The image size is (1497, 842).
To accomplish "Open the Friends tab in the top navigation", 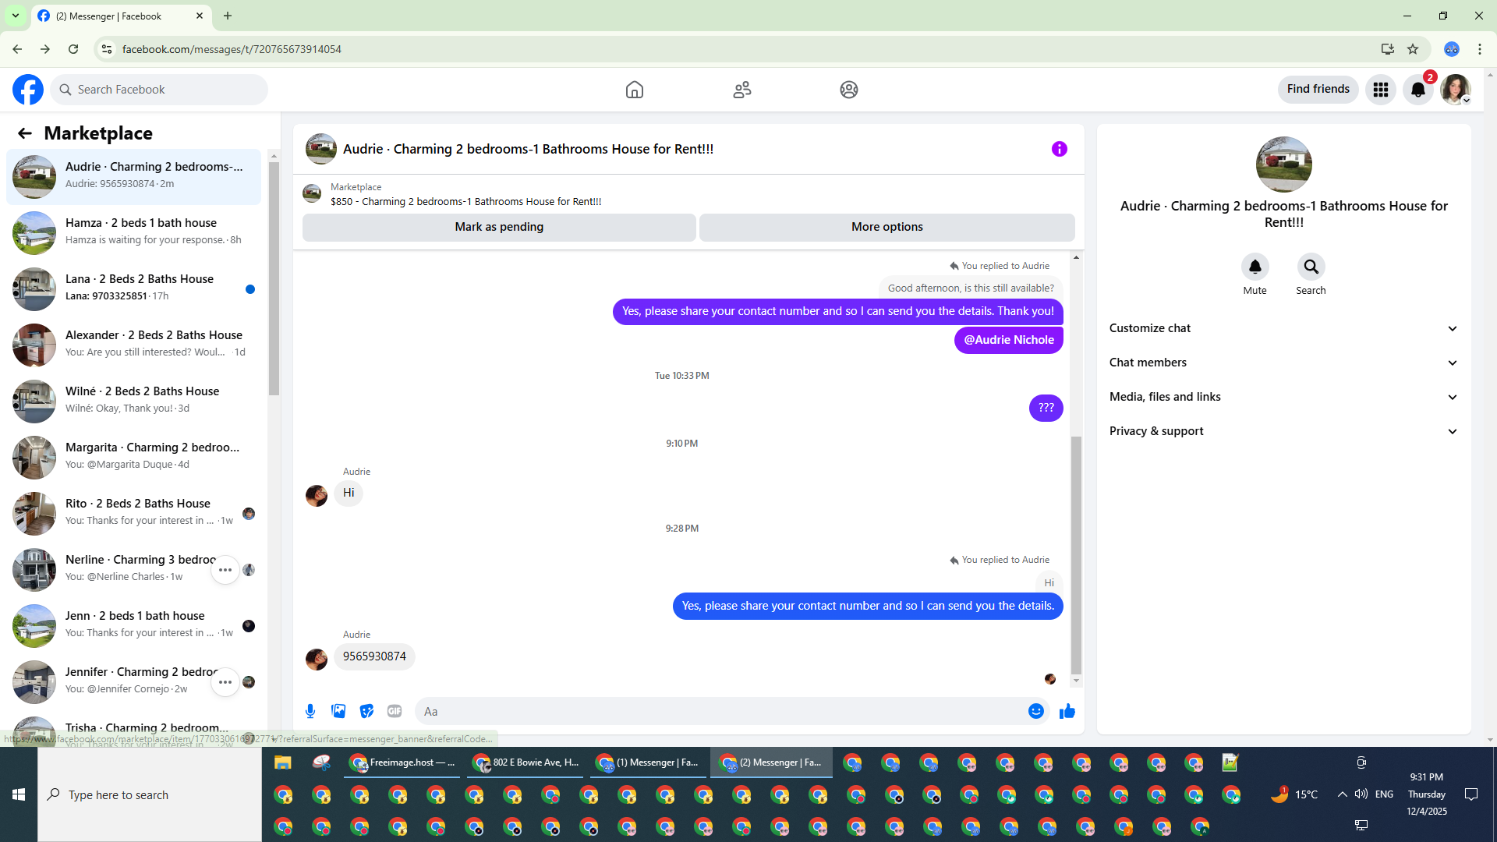I will [741, 90].
